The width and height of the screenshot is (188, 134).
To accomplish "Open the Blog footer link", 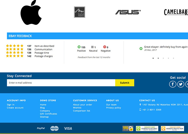I will [42, 108].
